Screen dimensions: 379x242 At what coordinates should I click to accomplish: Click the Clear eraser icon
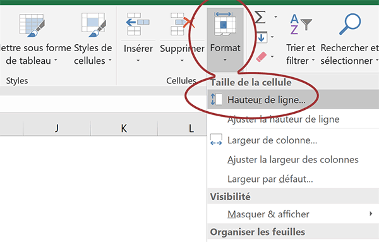(x=262, y=57)
